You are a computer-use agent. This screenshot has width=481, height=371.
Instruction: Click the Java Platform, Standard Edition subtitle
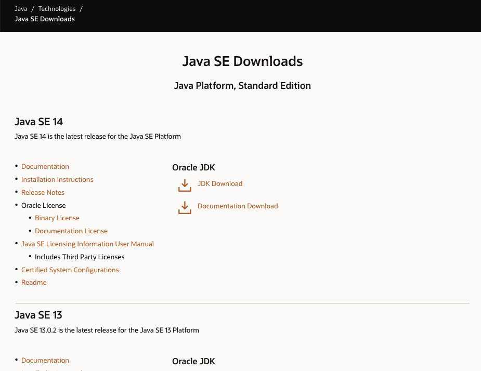pyautogui.click(x=242, y=86)
